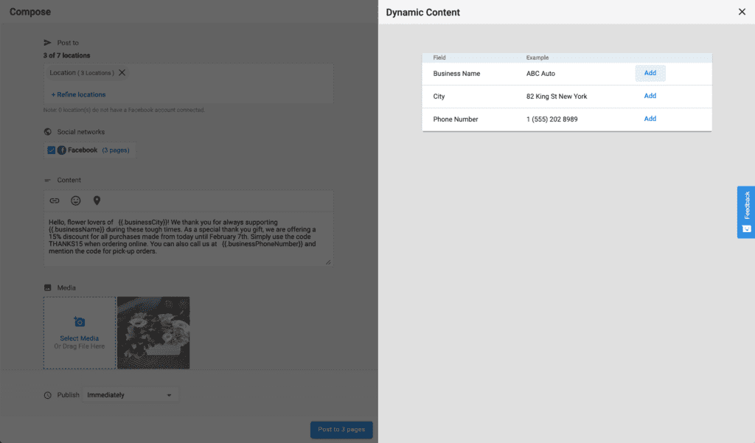Click the Post to send icon

point(48,43)
